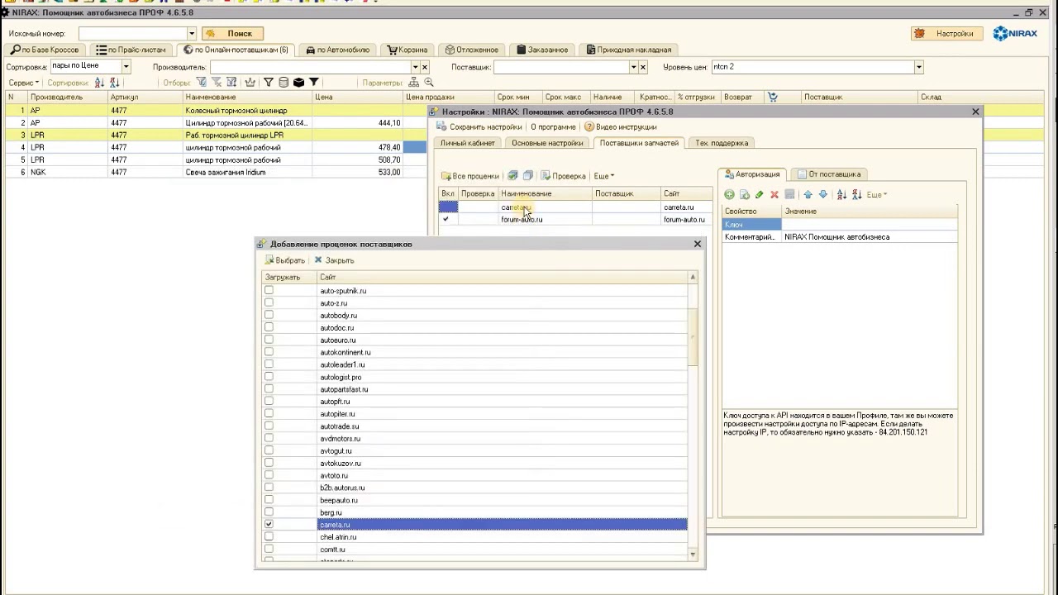Click the magnifier zoom icon after Параметры
The image size is (1058, 595).
click(429, 83)
